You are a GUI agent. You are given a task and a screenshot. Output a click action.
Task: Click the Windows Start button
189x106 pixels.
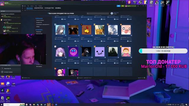click(1, 105)
